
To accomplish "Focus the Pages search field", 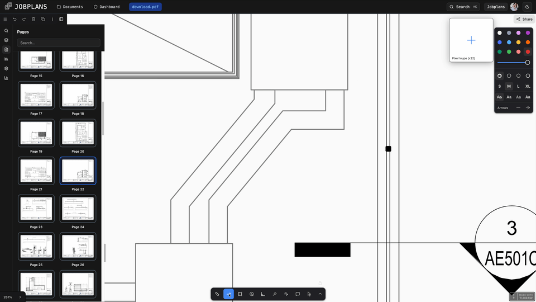I will [59, 43].
